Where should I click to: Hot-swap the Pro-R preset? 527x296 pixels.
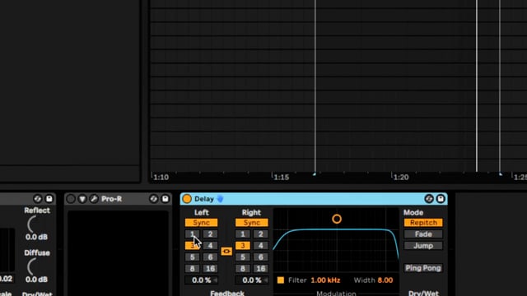[153, 199]
